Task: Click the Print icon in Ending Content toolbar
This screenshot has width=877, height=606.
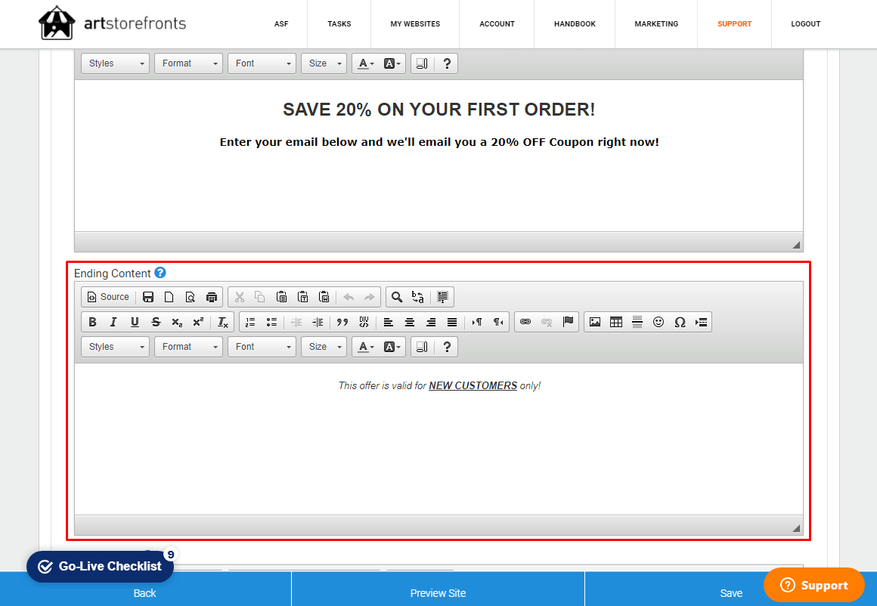Action: (212, 297)
